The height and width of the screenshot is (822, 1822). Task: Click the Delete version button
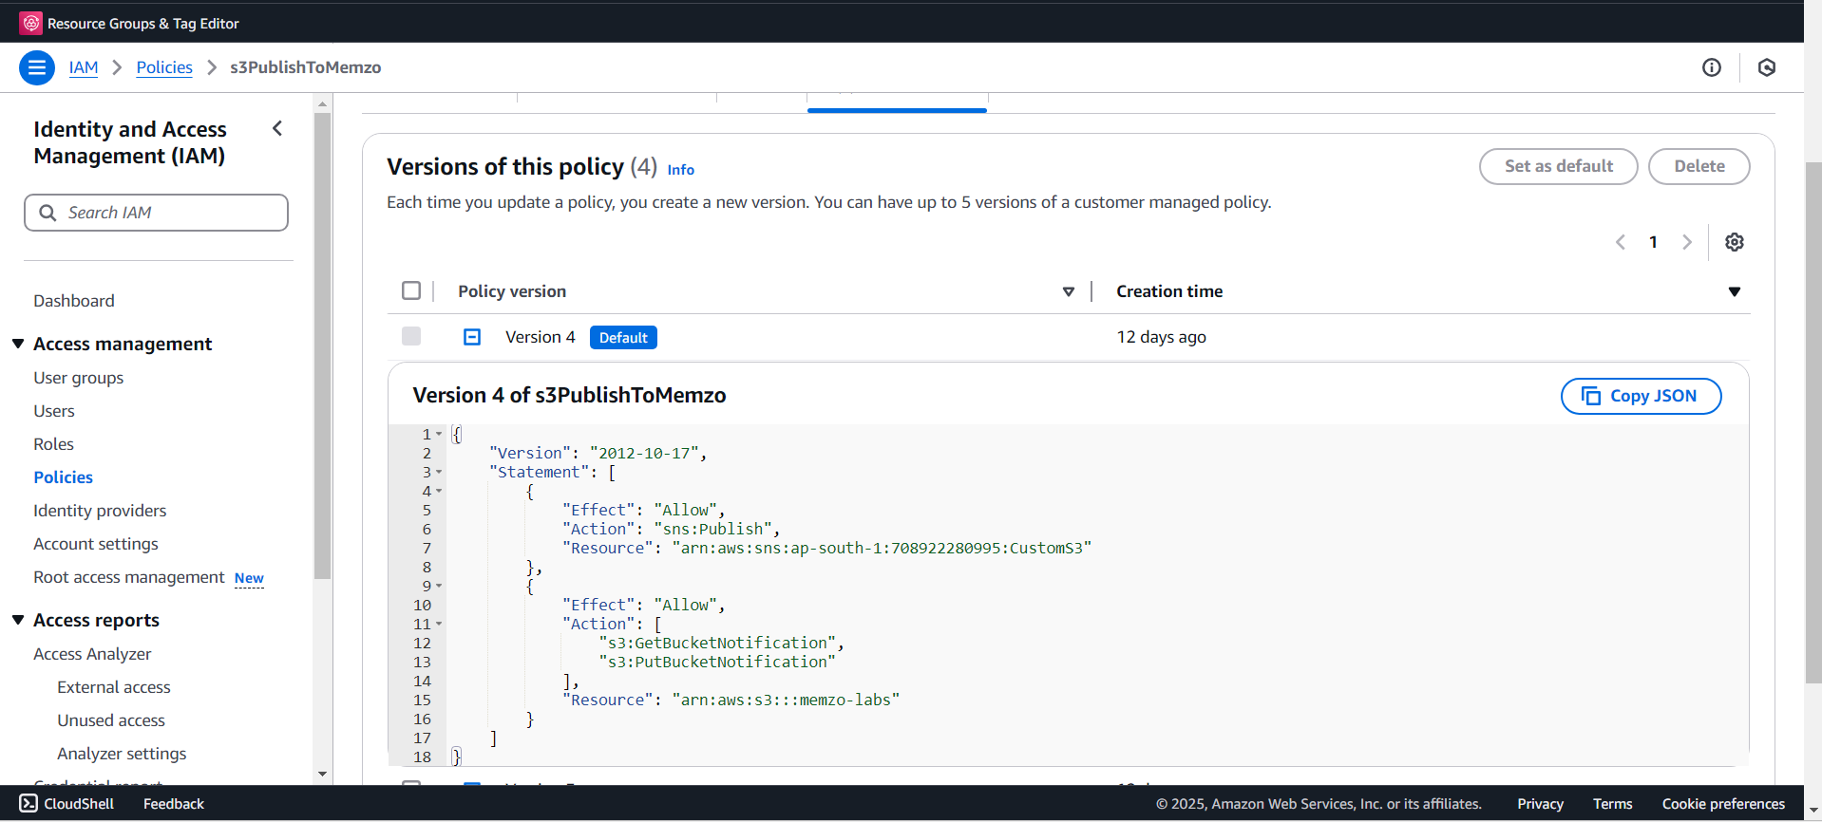tap(1699, 166)
